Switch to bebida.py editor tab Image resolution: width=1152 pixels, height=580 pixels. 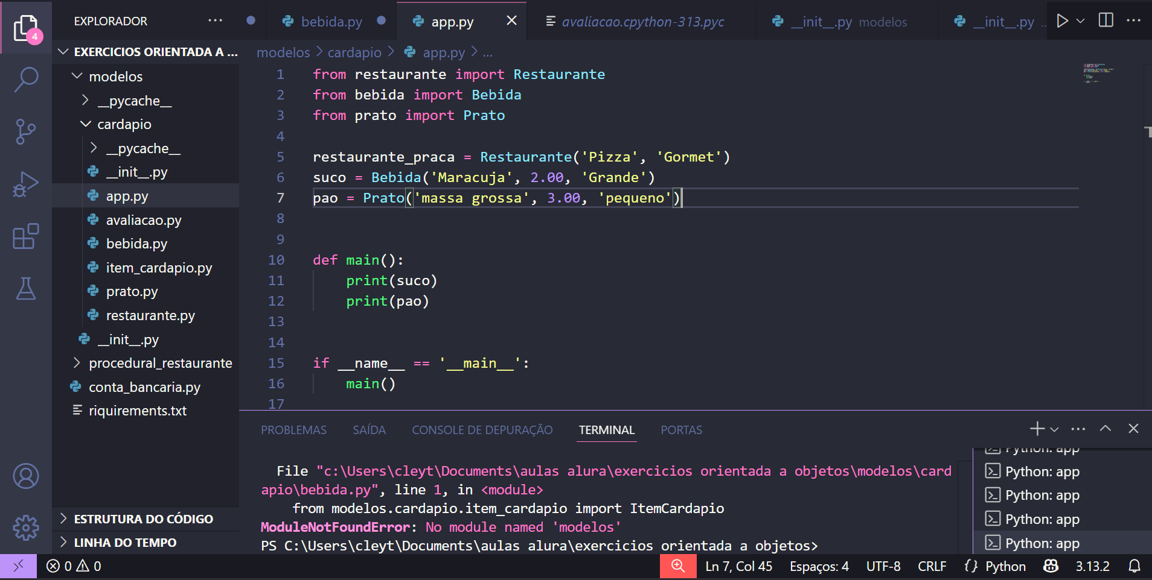coord(331,22)
